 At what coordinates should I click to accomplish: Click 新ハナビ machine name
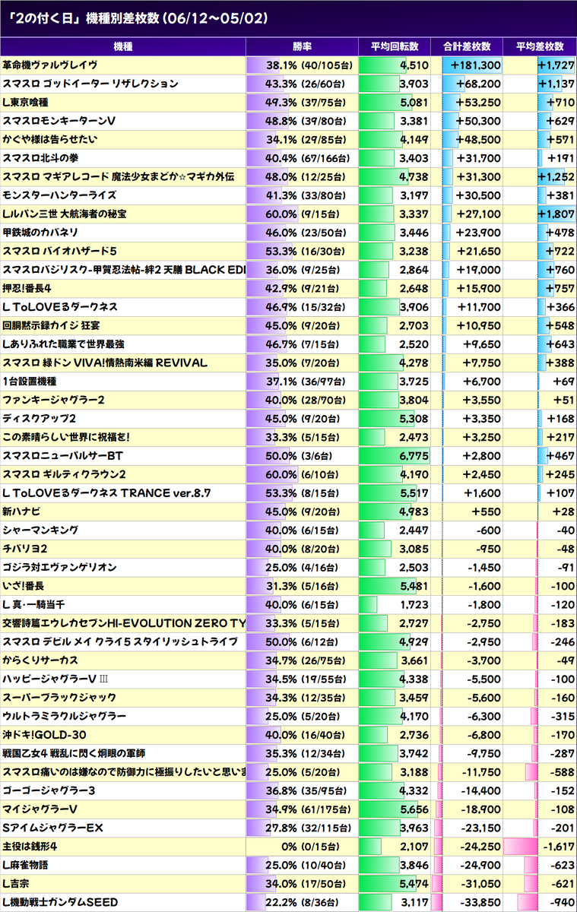click(21, 512)
